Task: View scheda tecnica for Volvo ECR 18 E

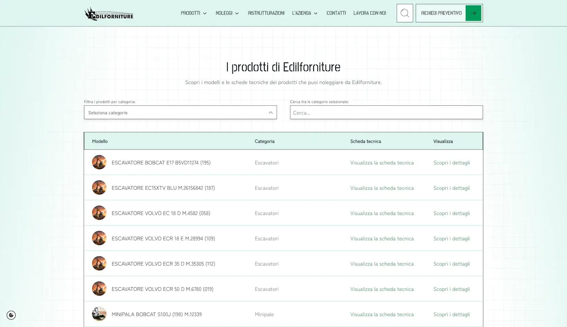Action: click(x=382, y=239)
